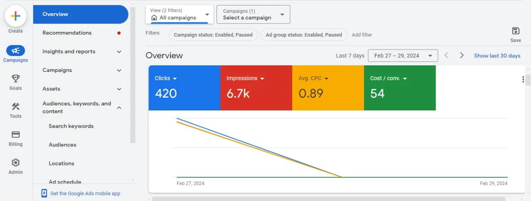Go to previous date range arrow
This screenshot has width=531, height=201.
[446, 55]
